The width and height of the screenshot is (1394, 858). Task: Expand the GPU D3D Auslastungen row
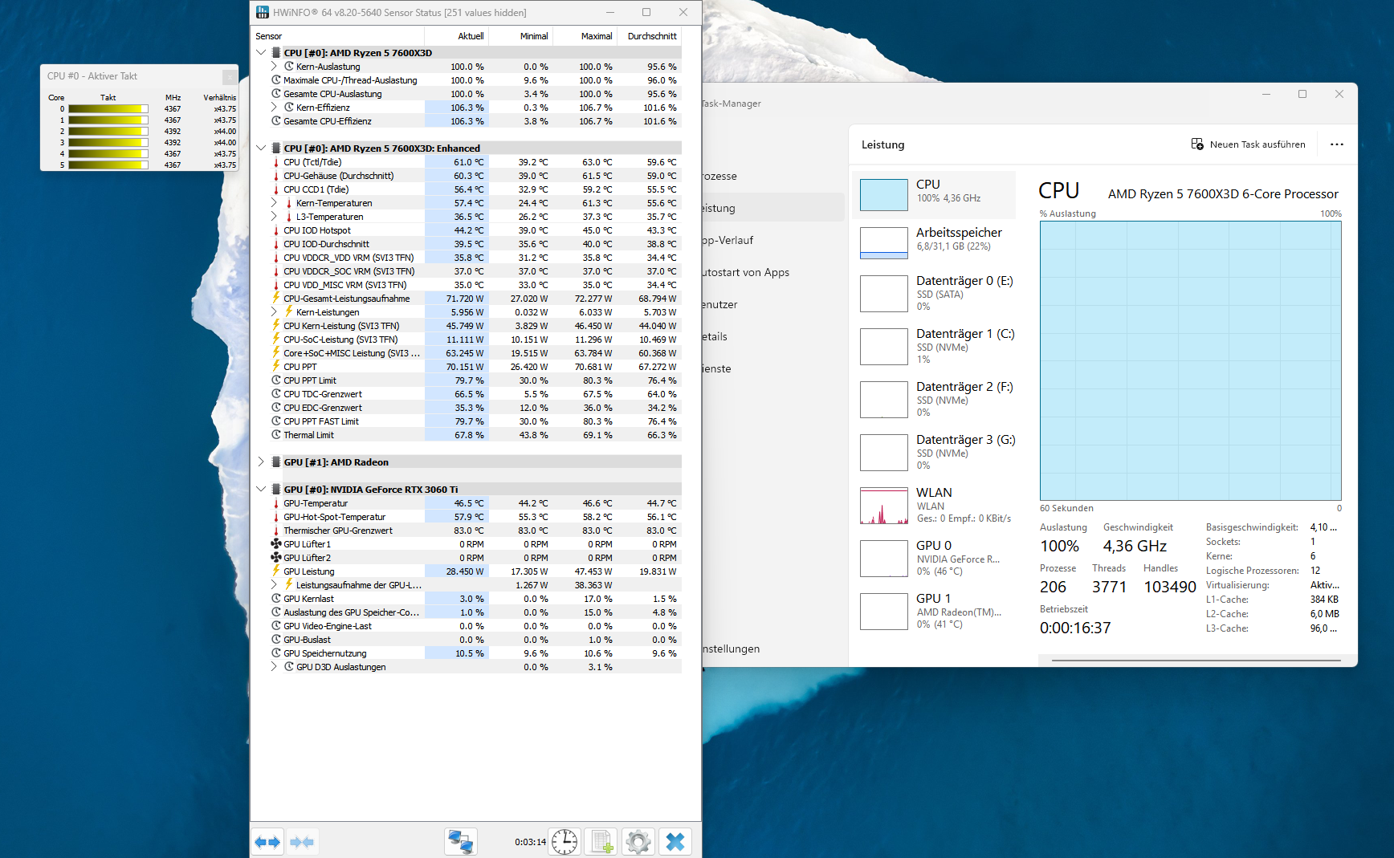(x=274, y=667)
